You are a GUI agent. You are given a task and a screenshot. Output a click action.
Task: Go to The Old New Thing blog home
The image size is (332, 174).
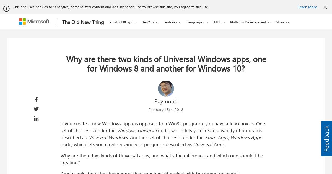83,22
